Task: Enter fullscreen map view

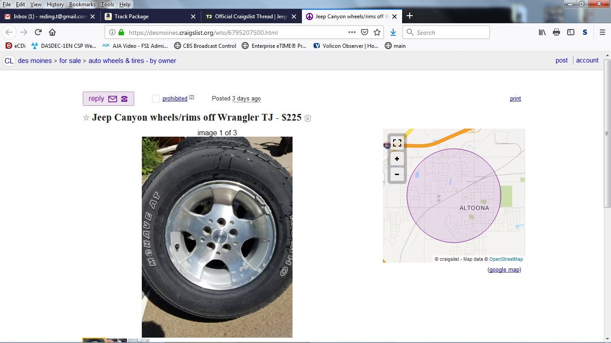Action: coord(397,143)
